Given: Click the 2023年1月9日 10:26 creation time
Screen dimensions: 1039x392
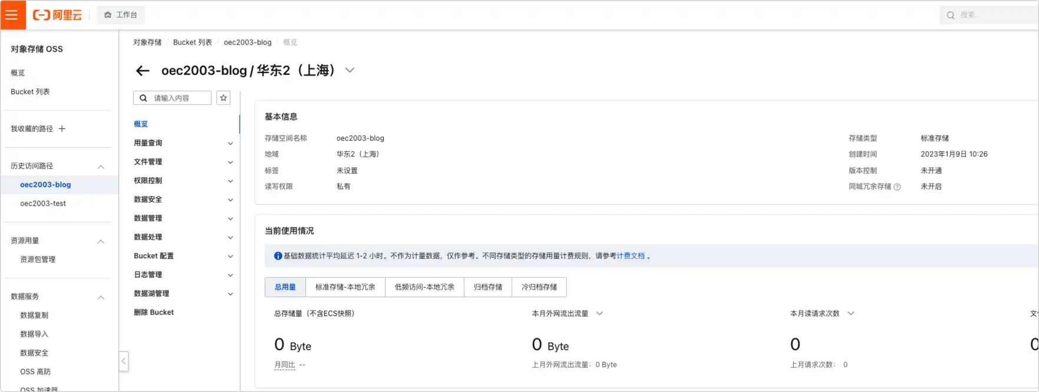Looking at the screenshot, I should (954, 154).
